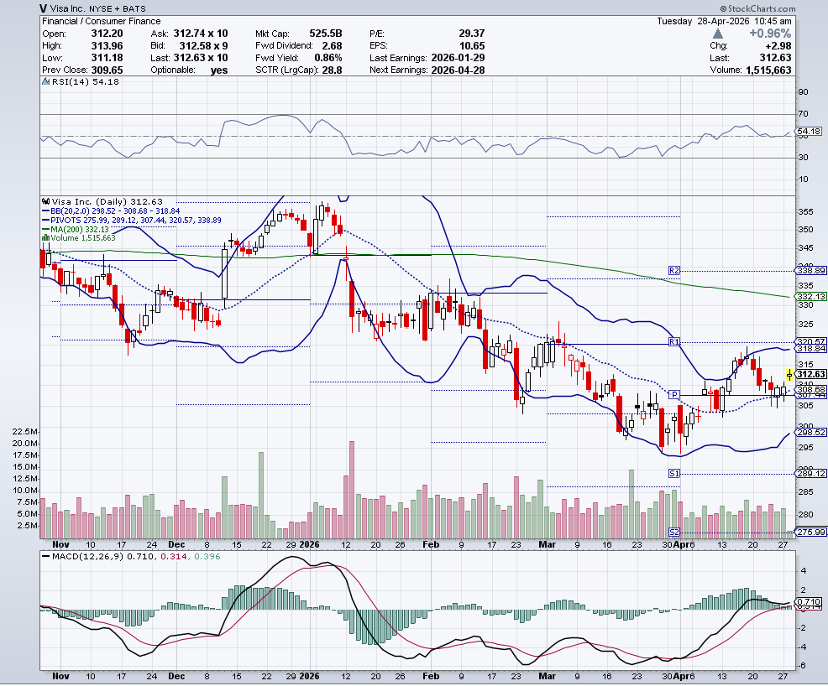The height and width of the screenshot is (686, 828).
Task: Click the MACD(12,26,9) 0.710 legend label
Action: [103, 556]
